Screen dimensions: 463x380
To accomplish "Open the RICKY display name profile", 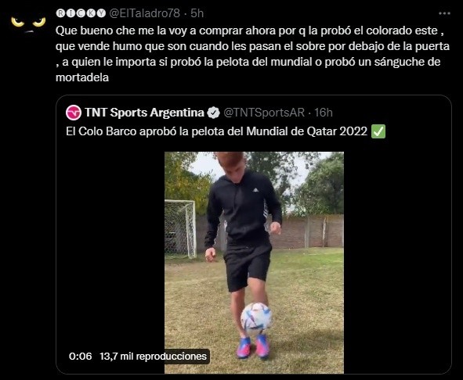I will pos(81,13).
